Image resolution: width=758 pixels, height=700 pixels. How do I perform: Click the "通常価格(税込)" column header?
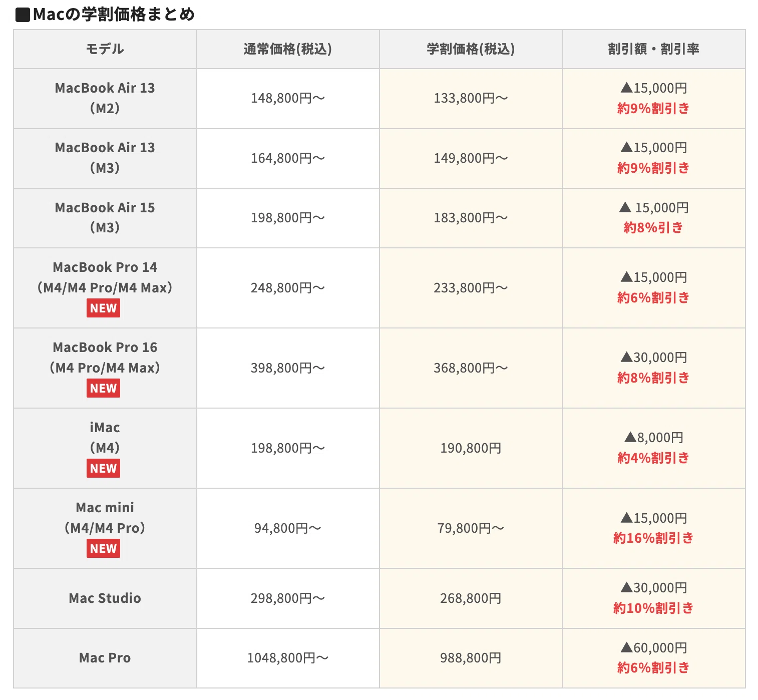point(288,49)
